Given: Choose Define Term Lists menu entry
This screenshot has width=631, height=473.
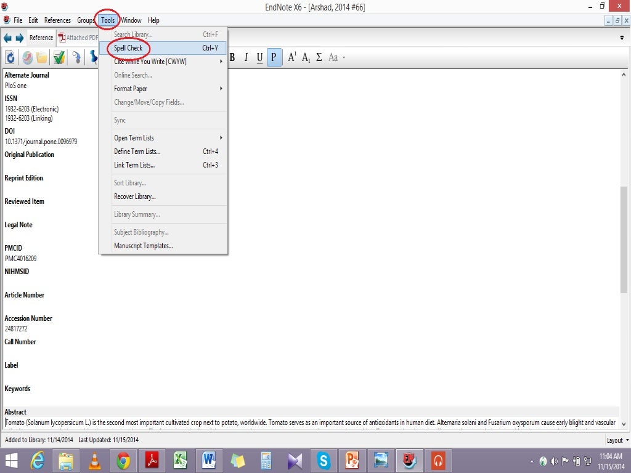Looking at the screenshot, I should 163,152.
